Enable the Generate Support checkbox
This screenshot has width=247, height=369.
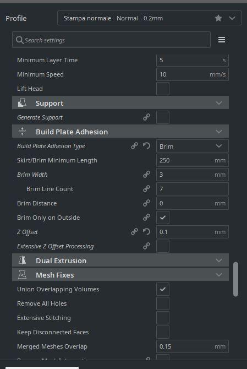pyautogui.click(x=163, y=117)
